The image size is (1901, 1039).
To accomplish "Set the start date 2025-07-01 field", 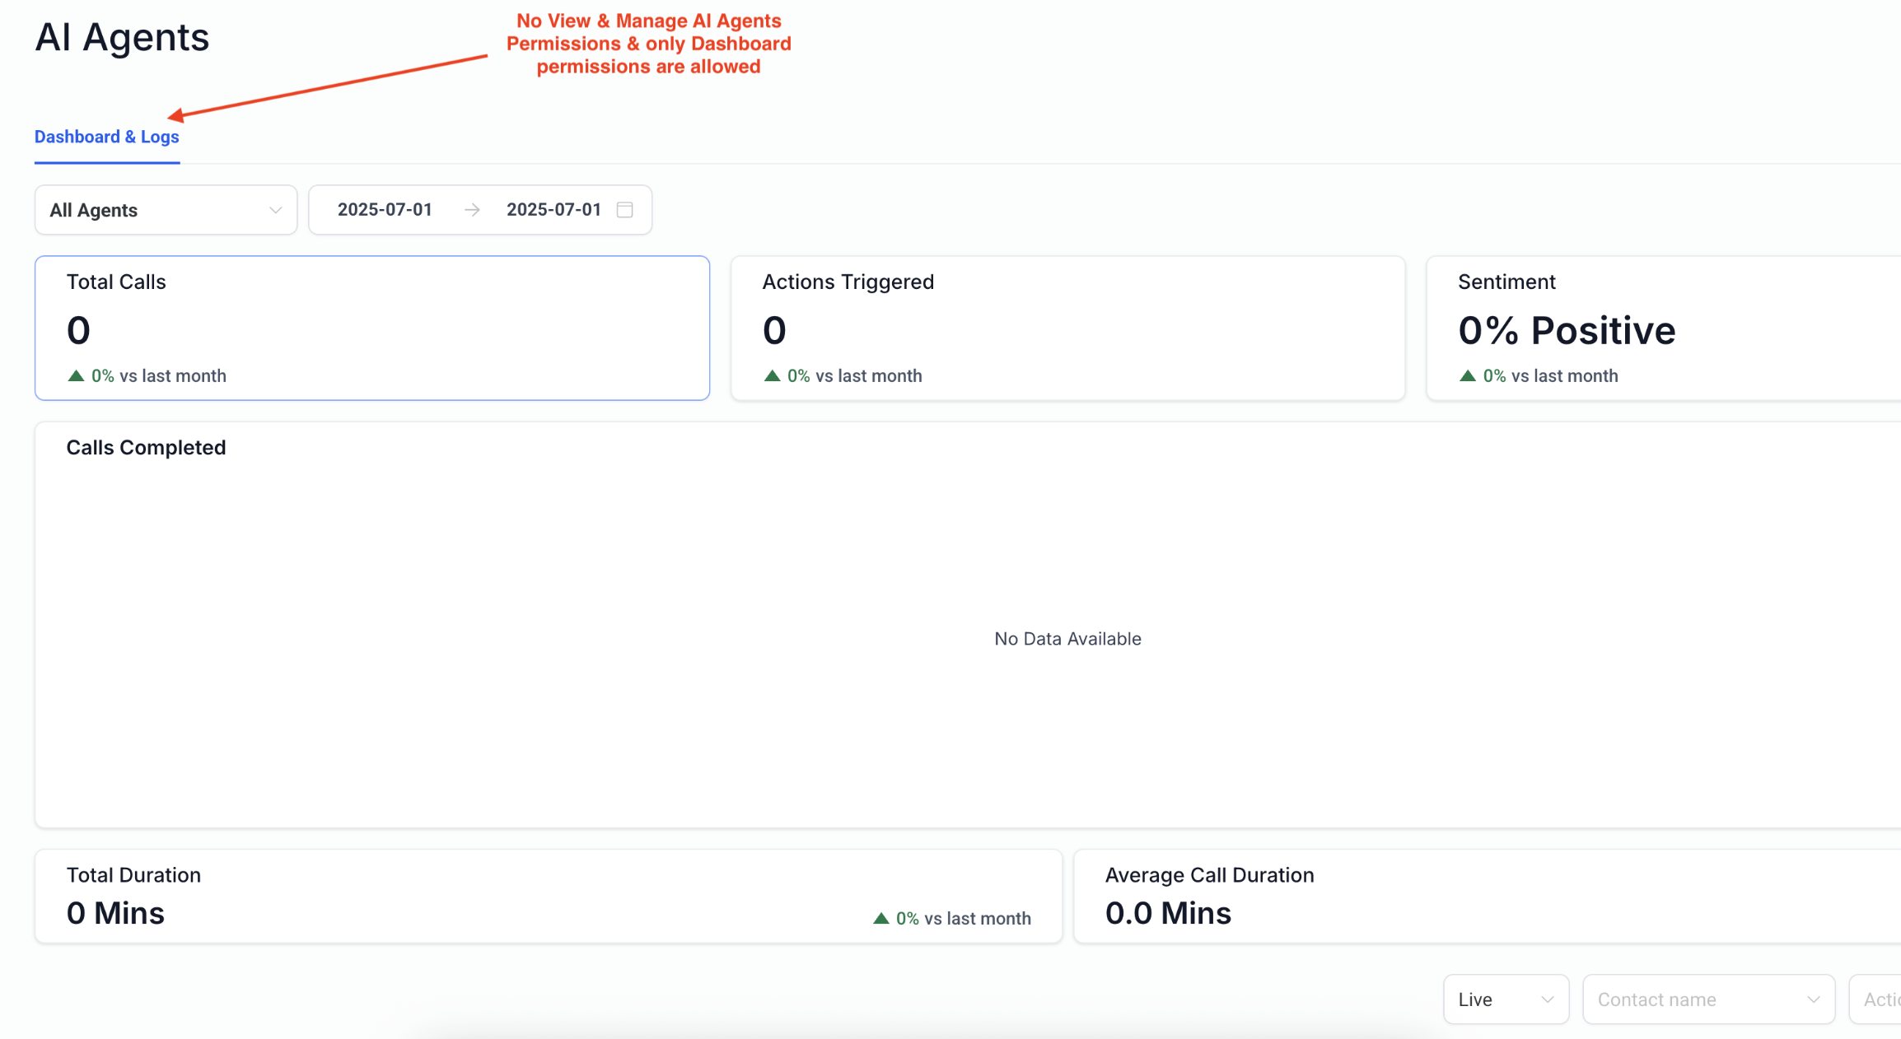I will pos(385,210).
